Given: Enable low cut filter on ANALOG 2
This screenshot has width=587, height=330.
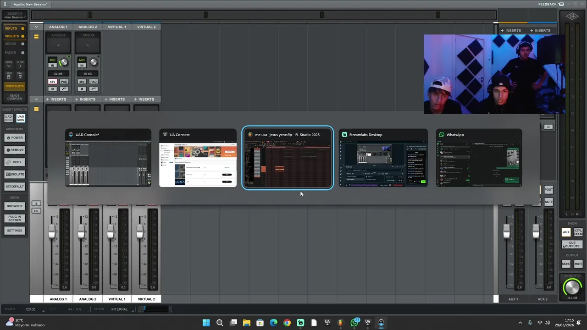Looking at the screenshot, I should click(x=94, y=89).
